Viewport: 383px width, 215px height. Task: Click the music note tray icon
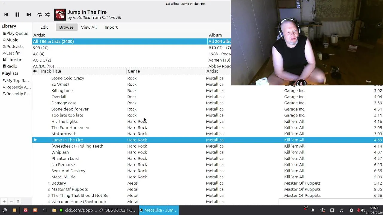[x=341, y=210]
